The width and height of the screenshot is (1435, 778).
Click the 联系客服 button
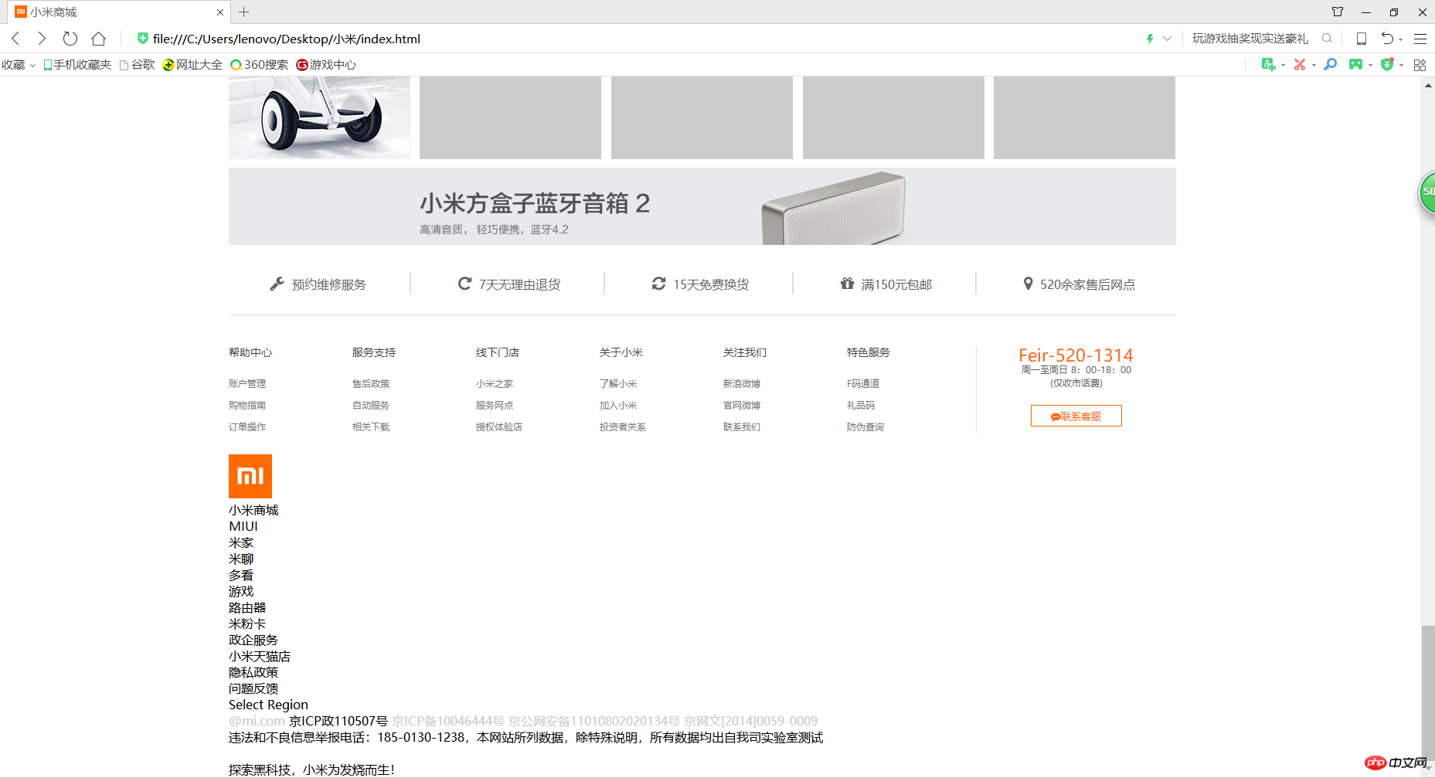point(1076,416)
